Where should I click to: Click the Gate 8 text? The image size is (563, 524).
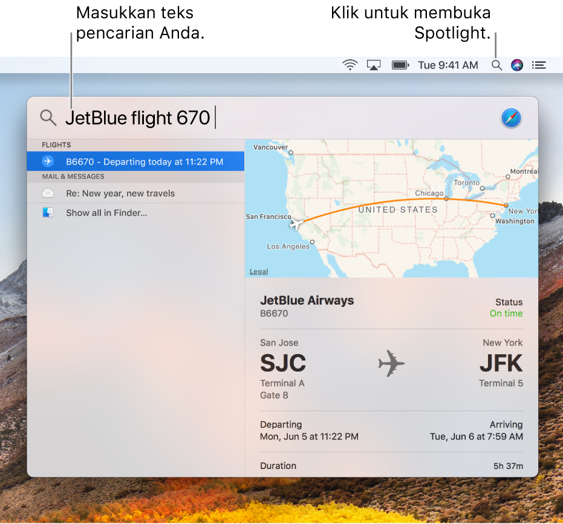click(274, 395)
